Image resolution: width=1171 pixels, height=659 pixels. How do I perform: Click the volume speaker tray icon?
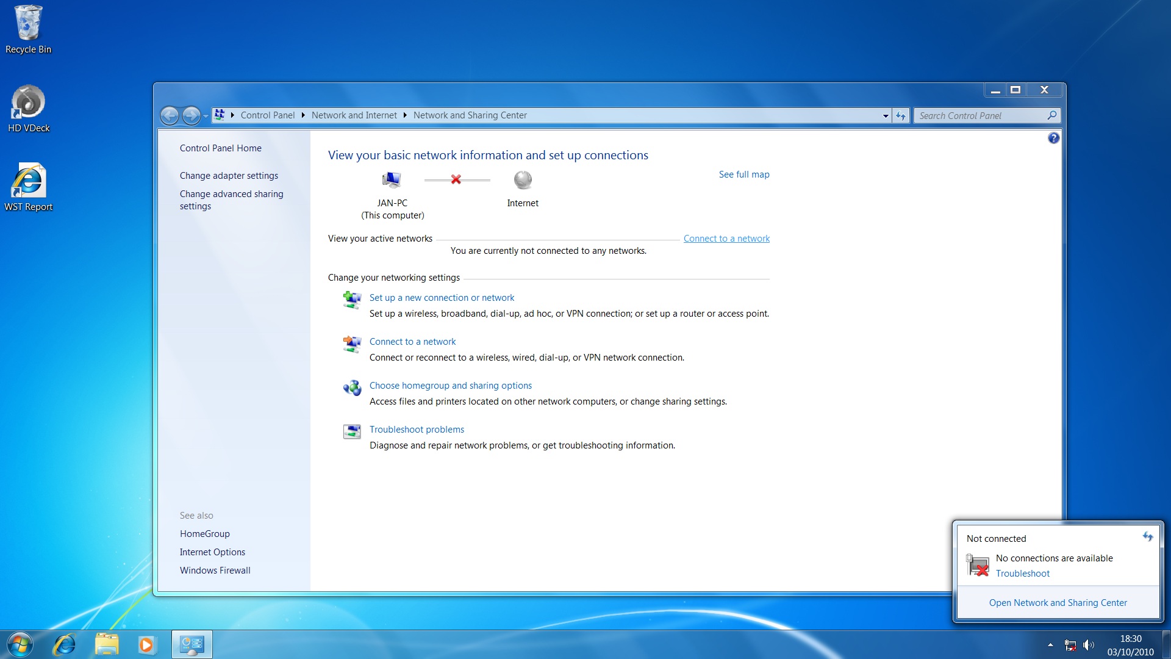(x=1089, y=645)
